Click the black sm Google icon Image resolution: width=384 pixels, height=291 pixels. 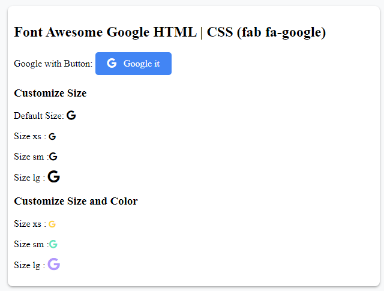click(x=53, y=157)
